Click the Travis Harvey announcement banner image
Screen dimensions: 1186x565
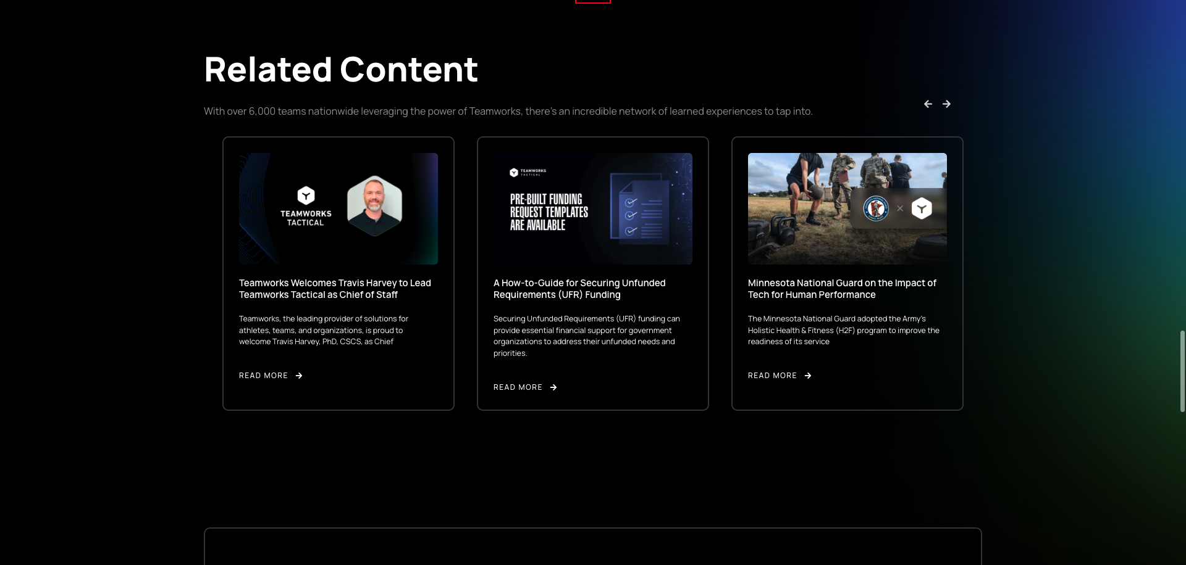(338, 208)
